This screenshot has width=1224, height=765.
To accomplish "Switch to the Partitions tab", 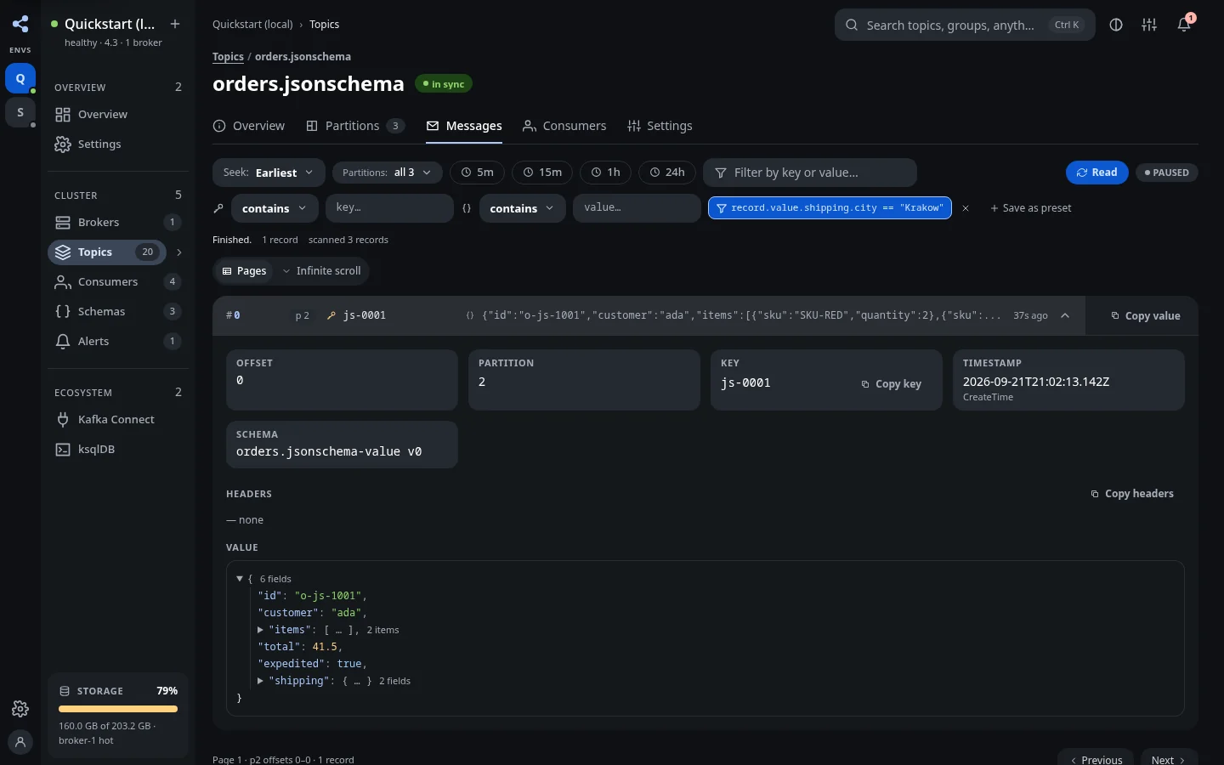I will (x=354, y=126).
